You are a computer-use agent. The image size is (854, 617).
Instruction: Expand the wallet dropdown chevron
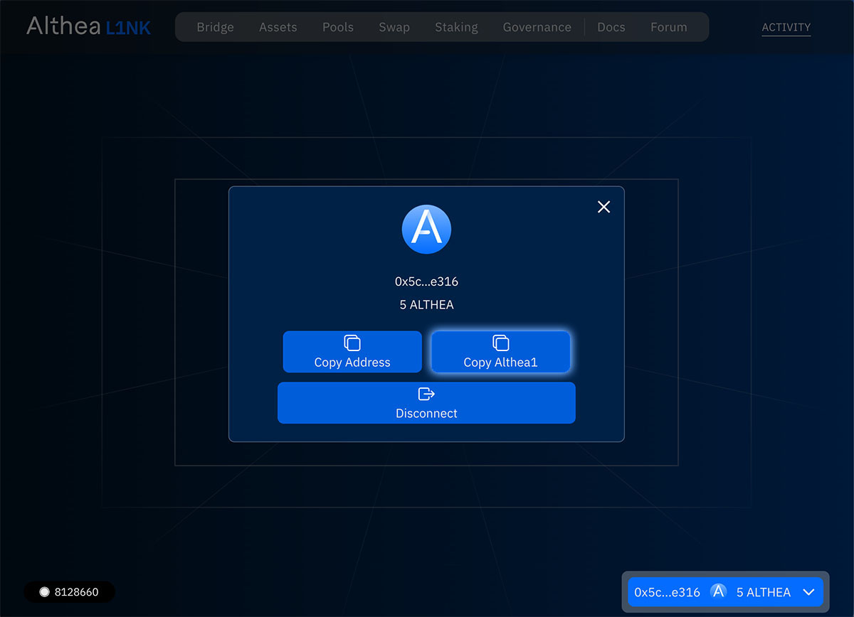pos(808,591)
